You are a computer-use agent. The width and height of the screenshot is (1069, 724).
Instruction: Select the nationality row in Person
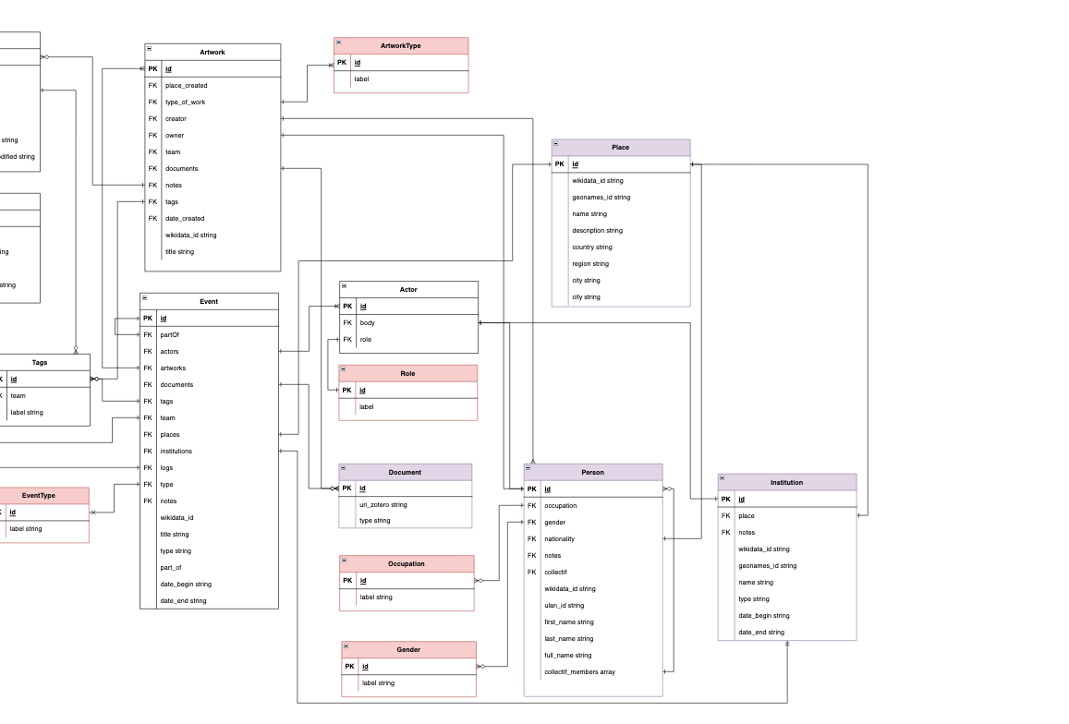pos(559,538)
